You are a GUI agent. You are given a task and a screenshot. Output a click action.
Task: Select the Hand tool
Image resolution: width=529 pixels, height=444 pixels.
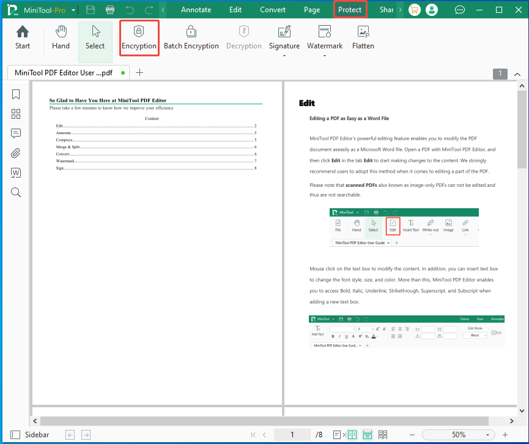tap(61, 38)
